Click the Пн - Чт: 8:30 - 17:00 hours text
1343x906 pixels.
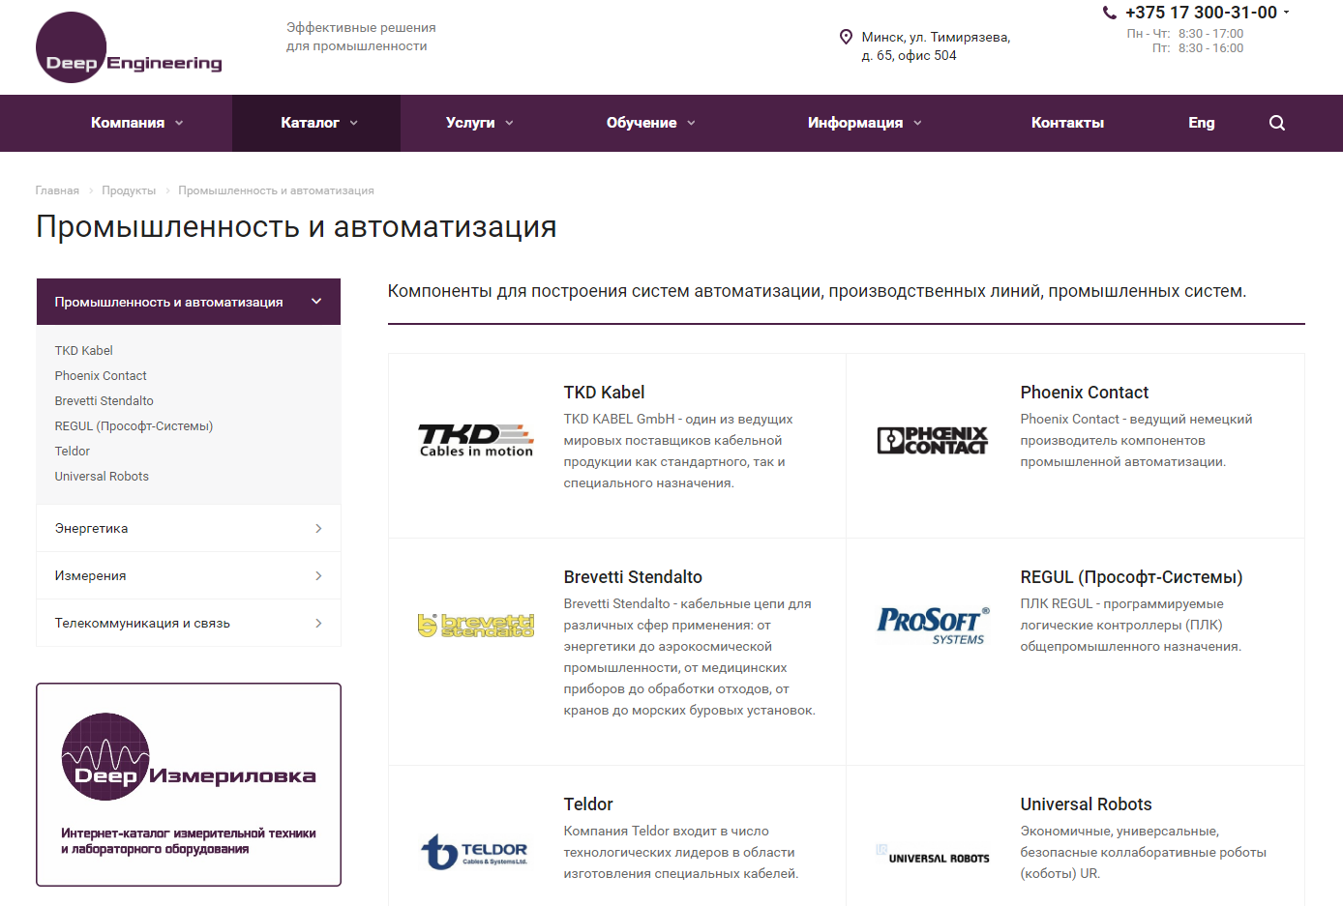(x=1184, y=33)
